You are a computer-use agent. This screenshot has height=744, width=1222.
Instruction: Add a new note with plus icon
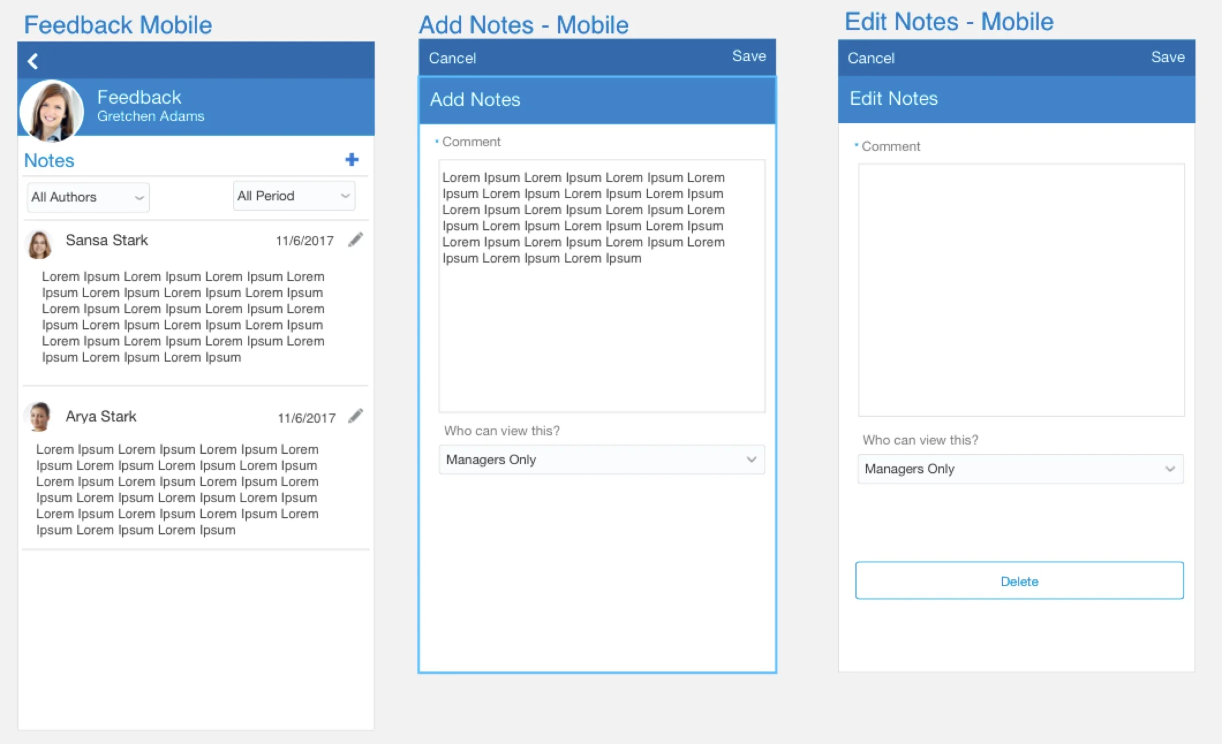[x=352, y=160]
